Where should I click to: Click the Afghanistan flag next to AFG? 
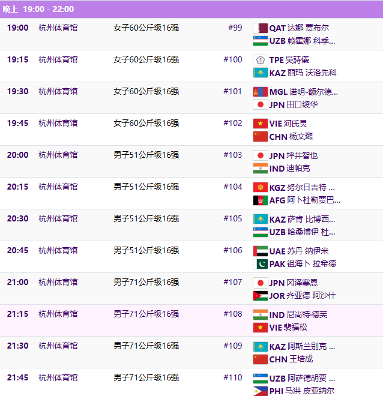(260, 200)
